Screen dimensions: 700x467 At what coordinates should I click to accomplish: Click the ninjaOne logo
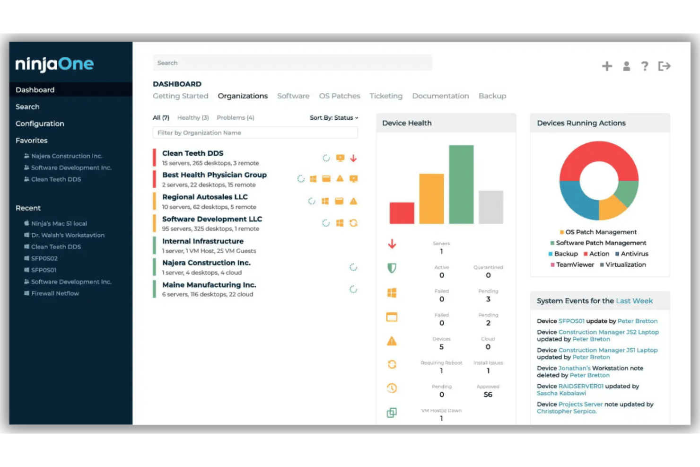(x=55, y=64)
